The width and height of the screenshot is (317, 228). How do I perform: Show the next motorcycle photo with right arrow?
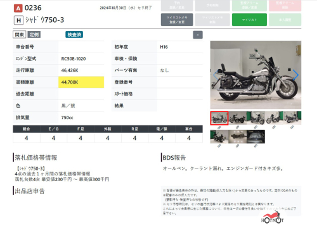click(x=295, y=75)
